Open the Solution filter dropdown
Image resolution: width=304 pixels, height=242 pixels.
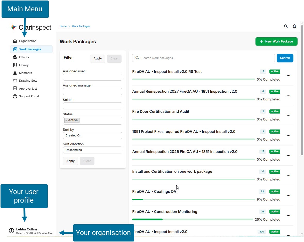(x=92, y=106)
